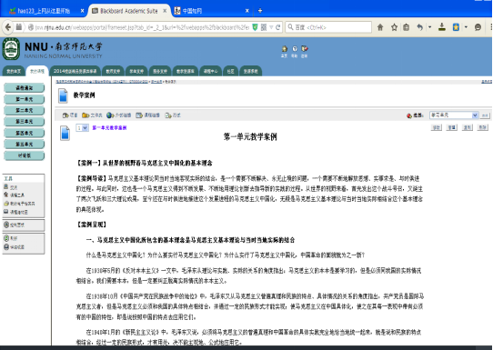Open the item order number dropdown
The image size is (493, 350).
tap(82, 128)
